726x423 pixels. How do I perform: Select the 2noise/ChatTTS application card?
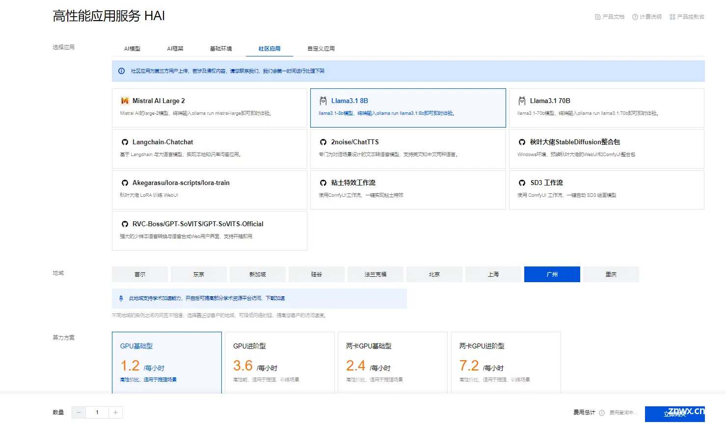pyautogui.click(x=408, y=149)
